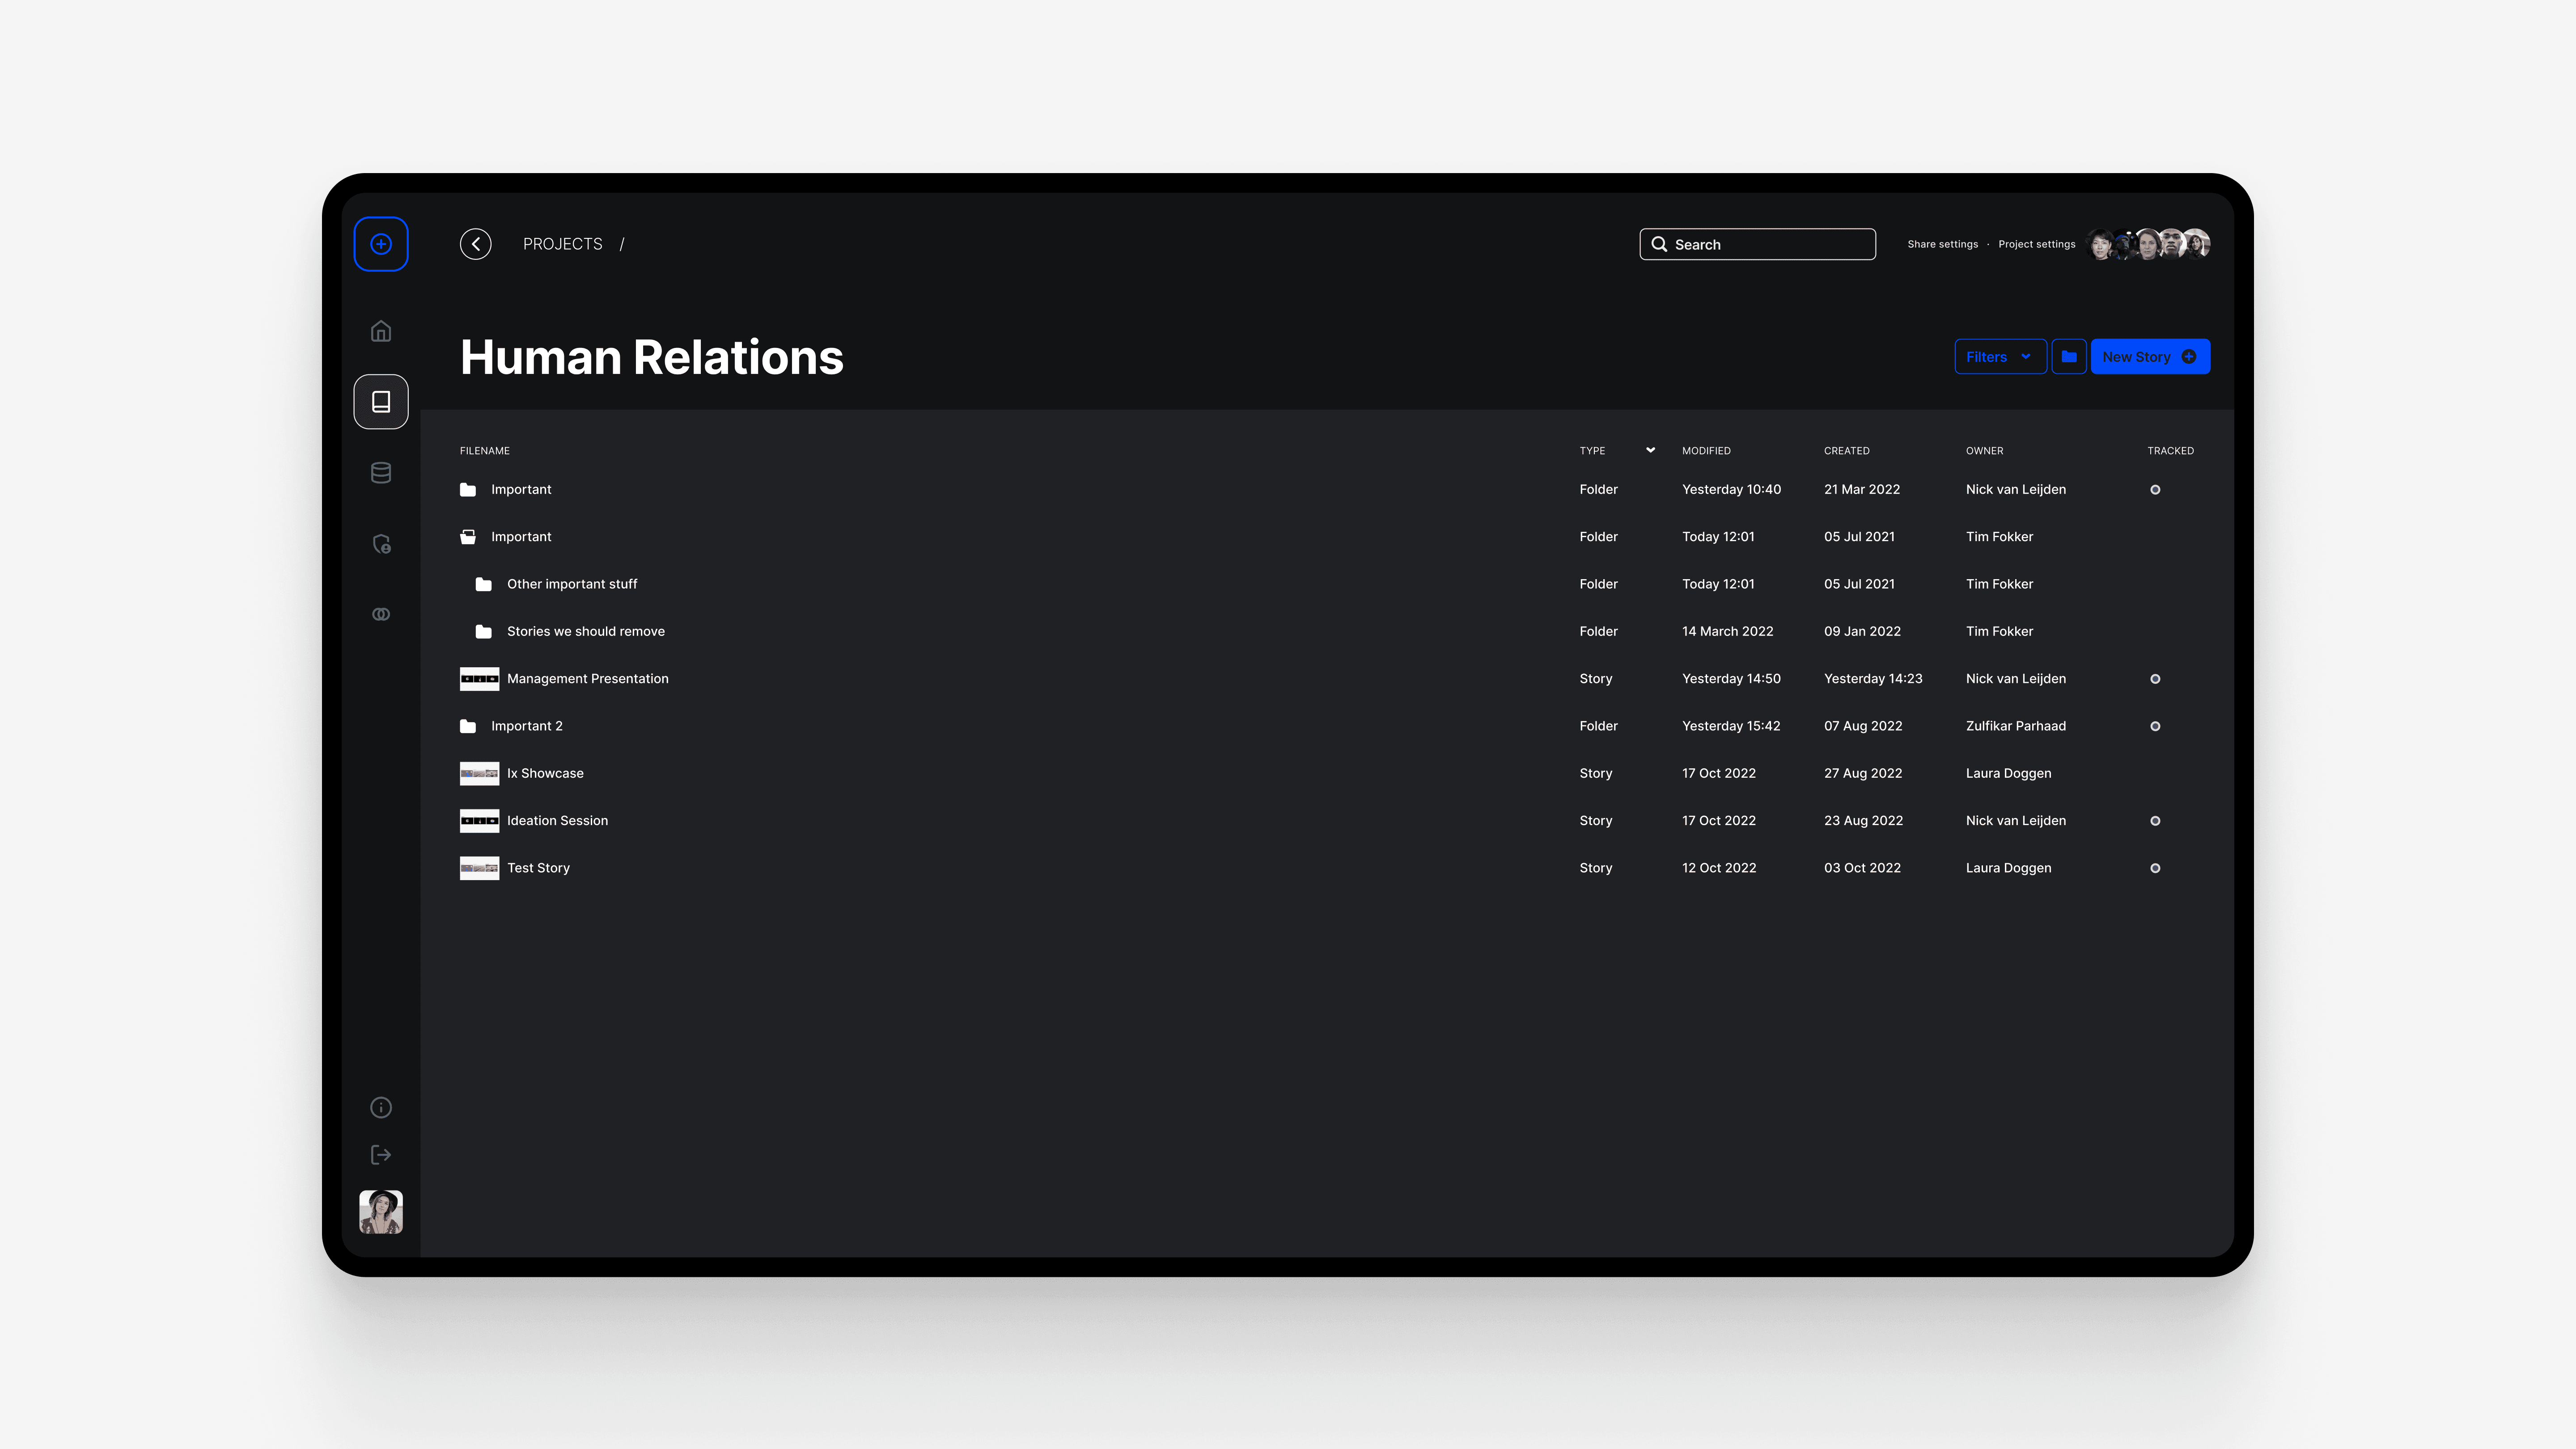2576x1449 pixels.
Task: Create a New Story
Action: (2150, 357)
